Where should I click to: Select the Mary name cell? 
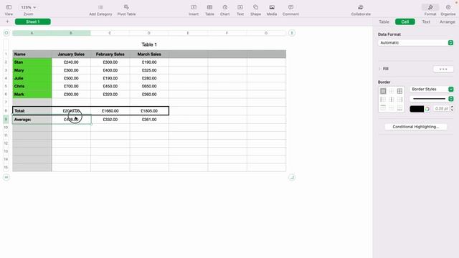32,70
